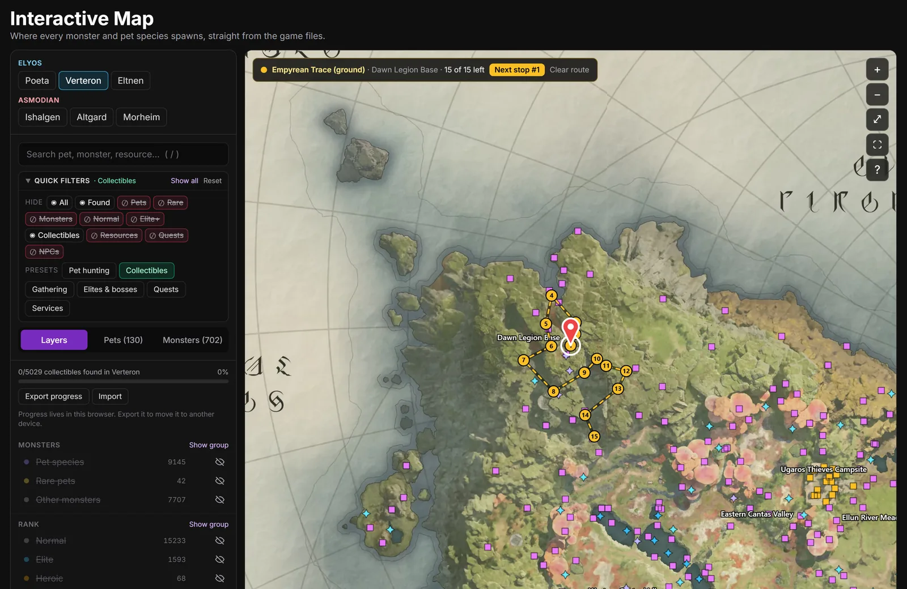This screenshot has width=907, height=589.
Task: Select the Poeta zone
Action: point(37,80)
